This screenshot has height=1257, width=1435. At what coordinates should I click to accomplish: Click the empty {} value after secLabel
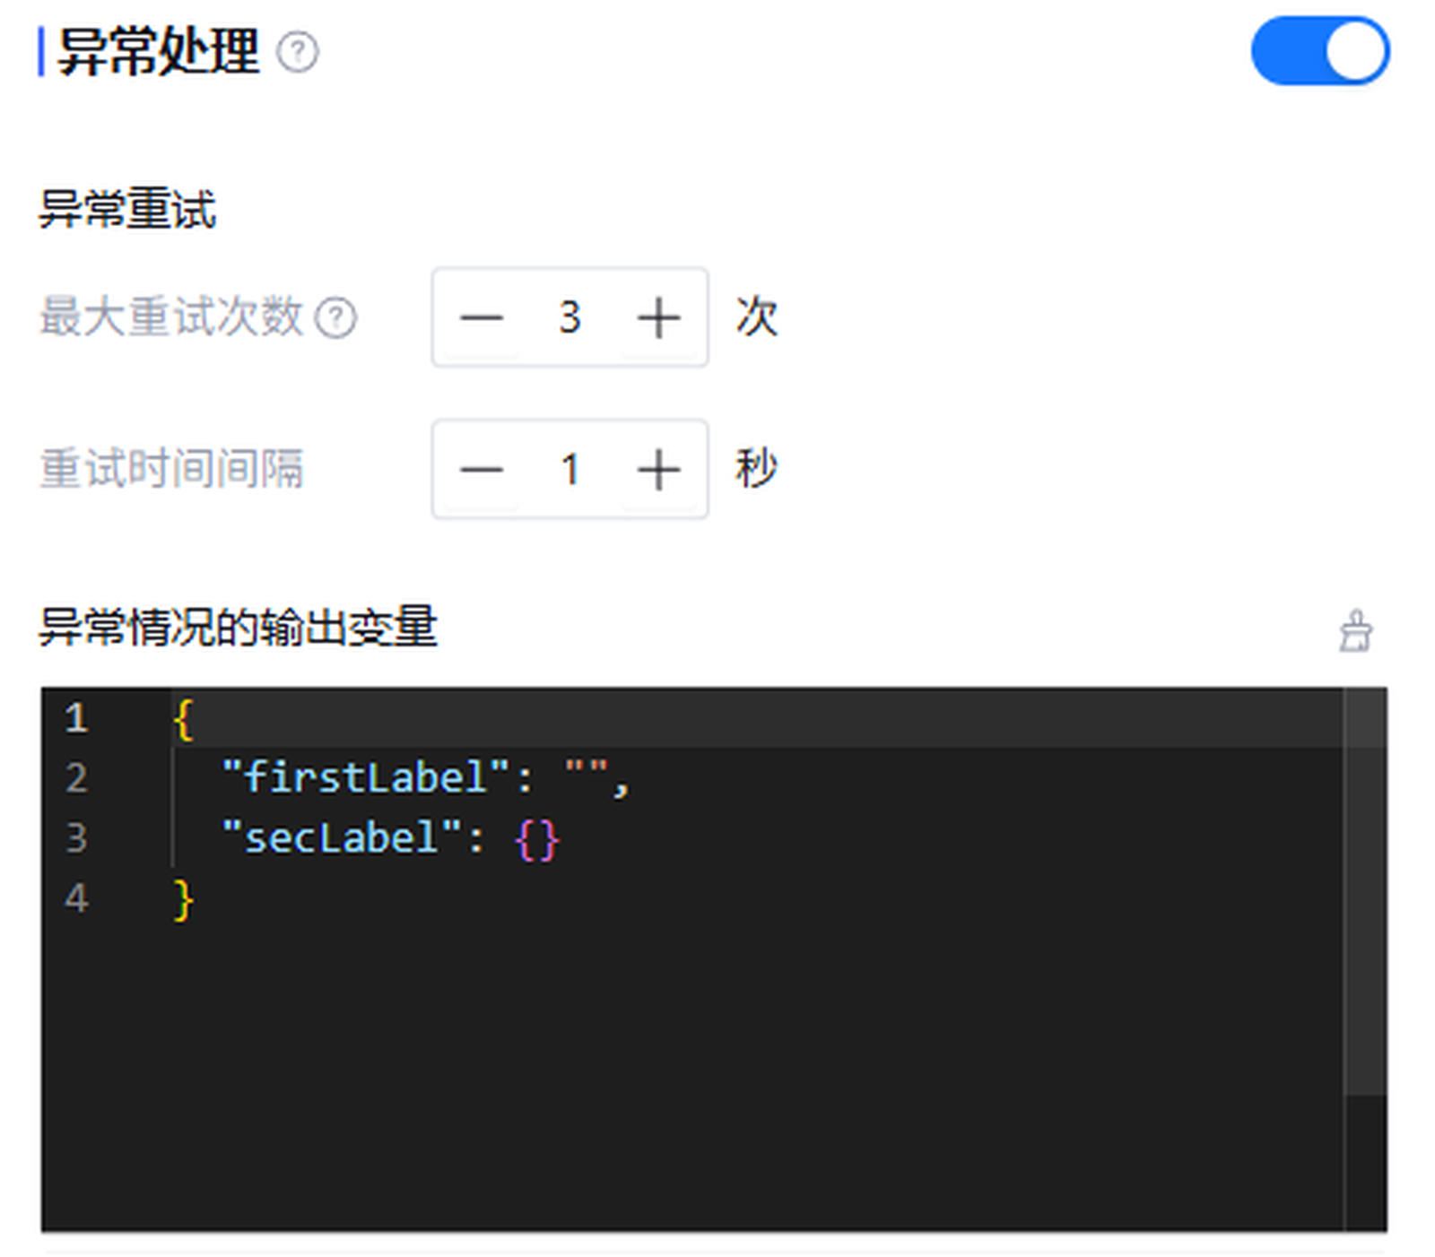click(537, 840)
